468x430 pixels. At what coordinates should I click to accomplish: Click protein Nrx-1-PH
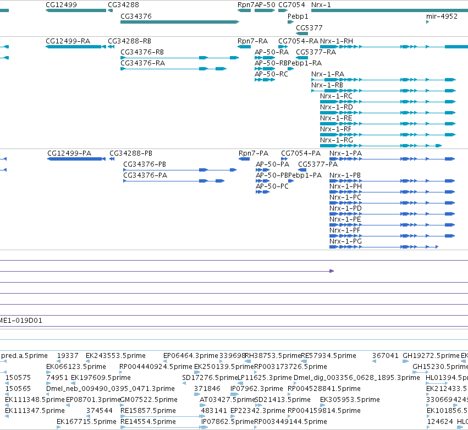point(392,192)
